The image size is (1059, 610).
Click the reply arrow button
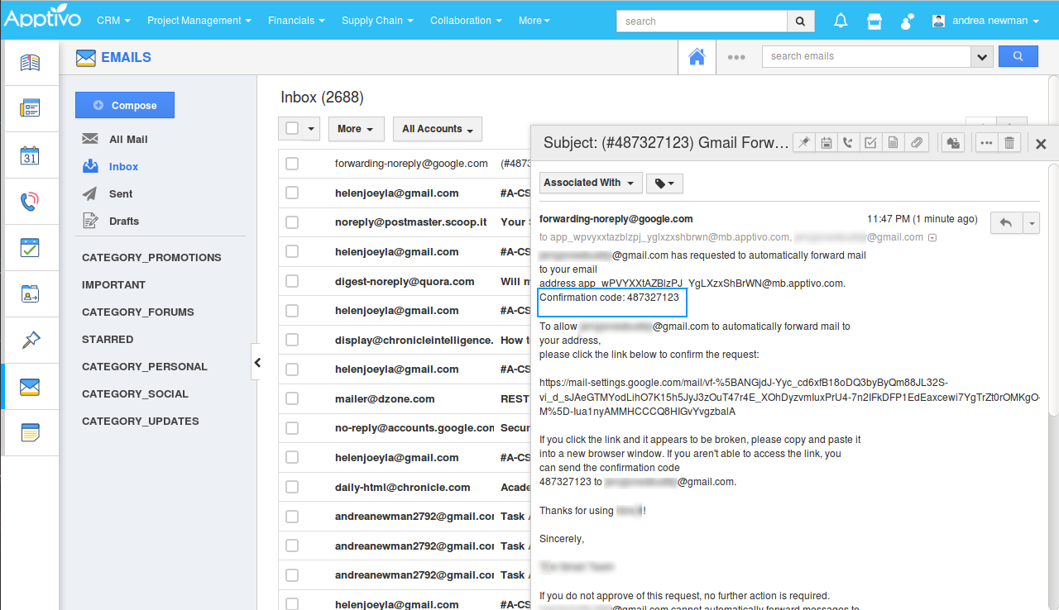point(1006,222)
